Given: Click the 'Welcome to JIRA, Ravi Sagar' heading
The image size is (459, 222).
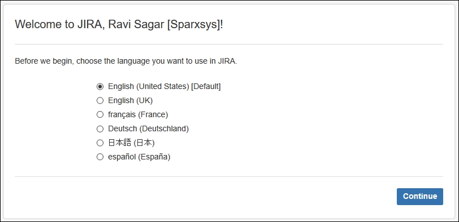Looking at the screenshot, I should (119, 24).
